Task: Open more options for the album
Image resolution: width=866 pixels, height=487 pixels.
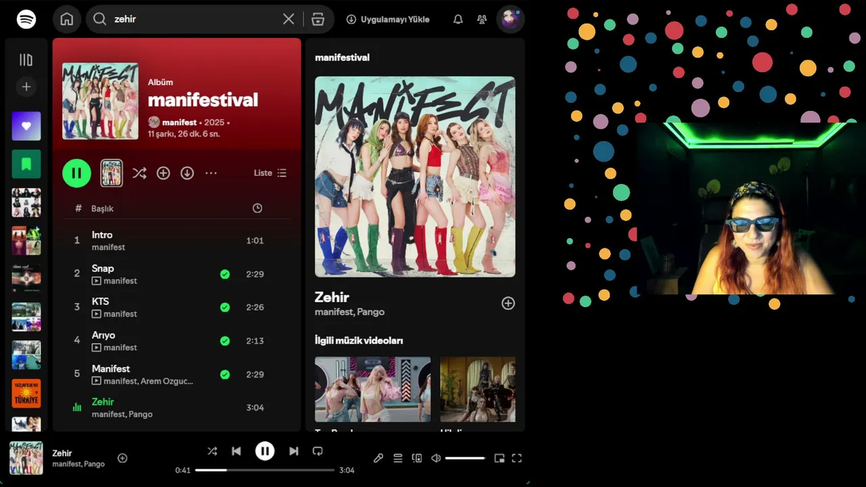Action: [x=211, y=173]
